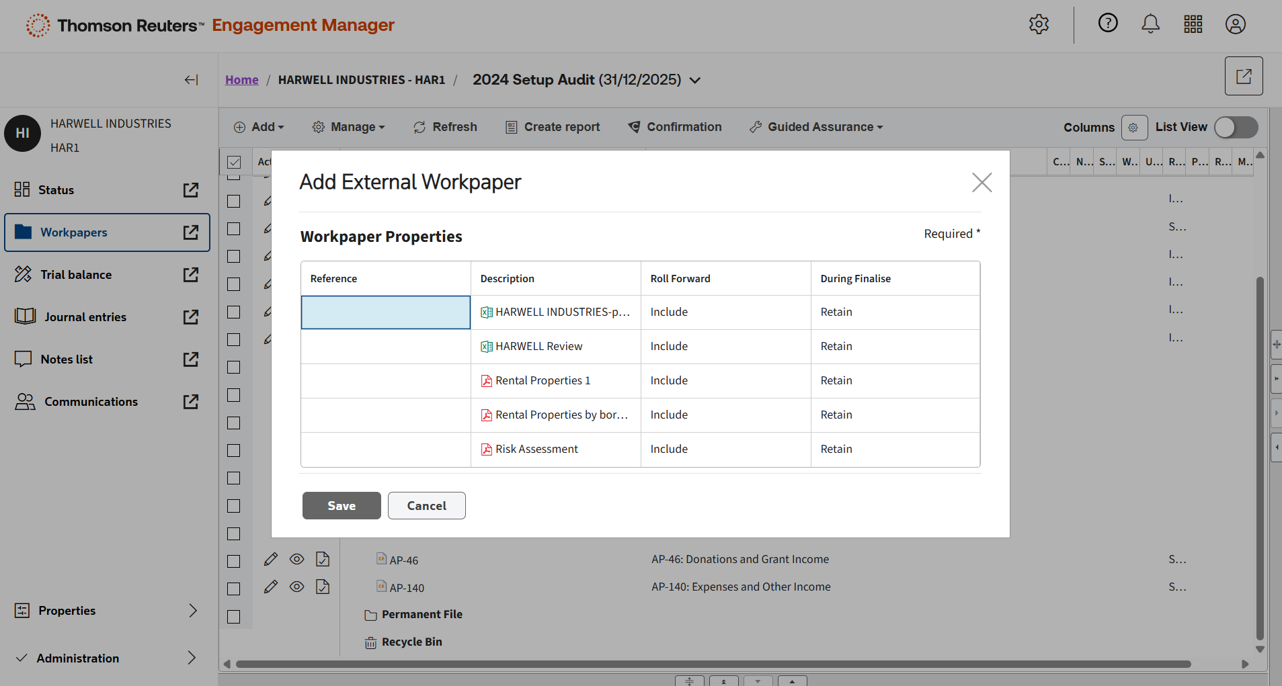
Task: Open Trial balance in new window icon
Action: pos(191,275)
